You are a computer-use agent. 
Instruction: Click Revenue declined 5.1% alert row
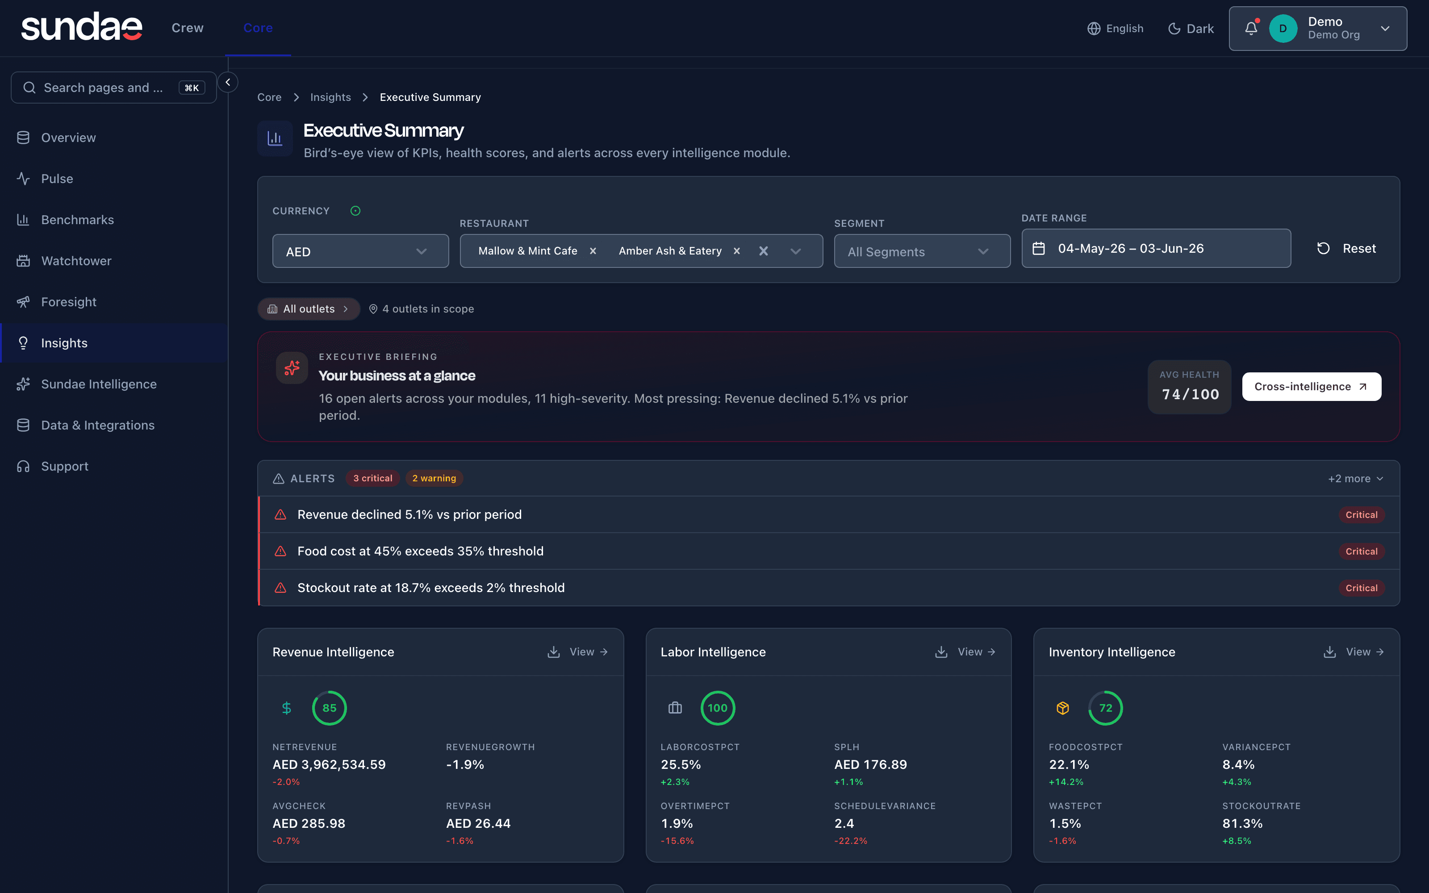click(828, 514)
